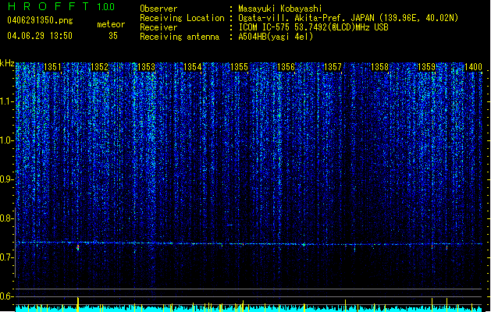Click the kHz axis unit label
Viewport: 491px width, 312px height.
coord(7,63)
